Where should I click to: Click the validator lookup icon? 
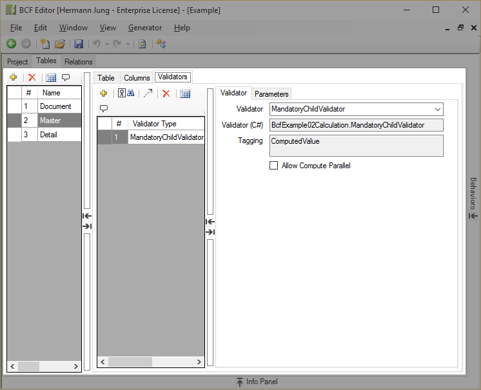click(x=122, y=93)
